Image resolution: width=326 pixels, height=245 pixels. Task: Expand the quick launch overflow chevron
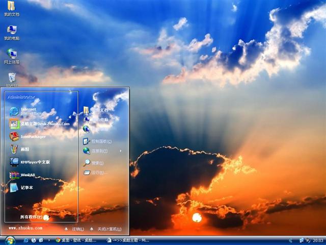click(x=49, y=240)
